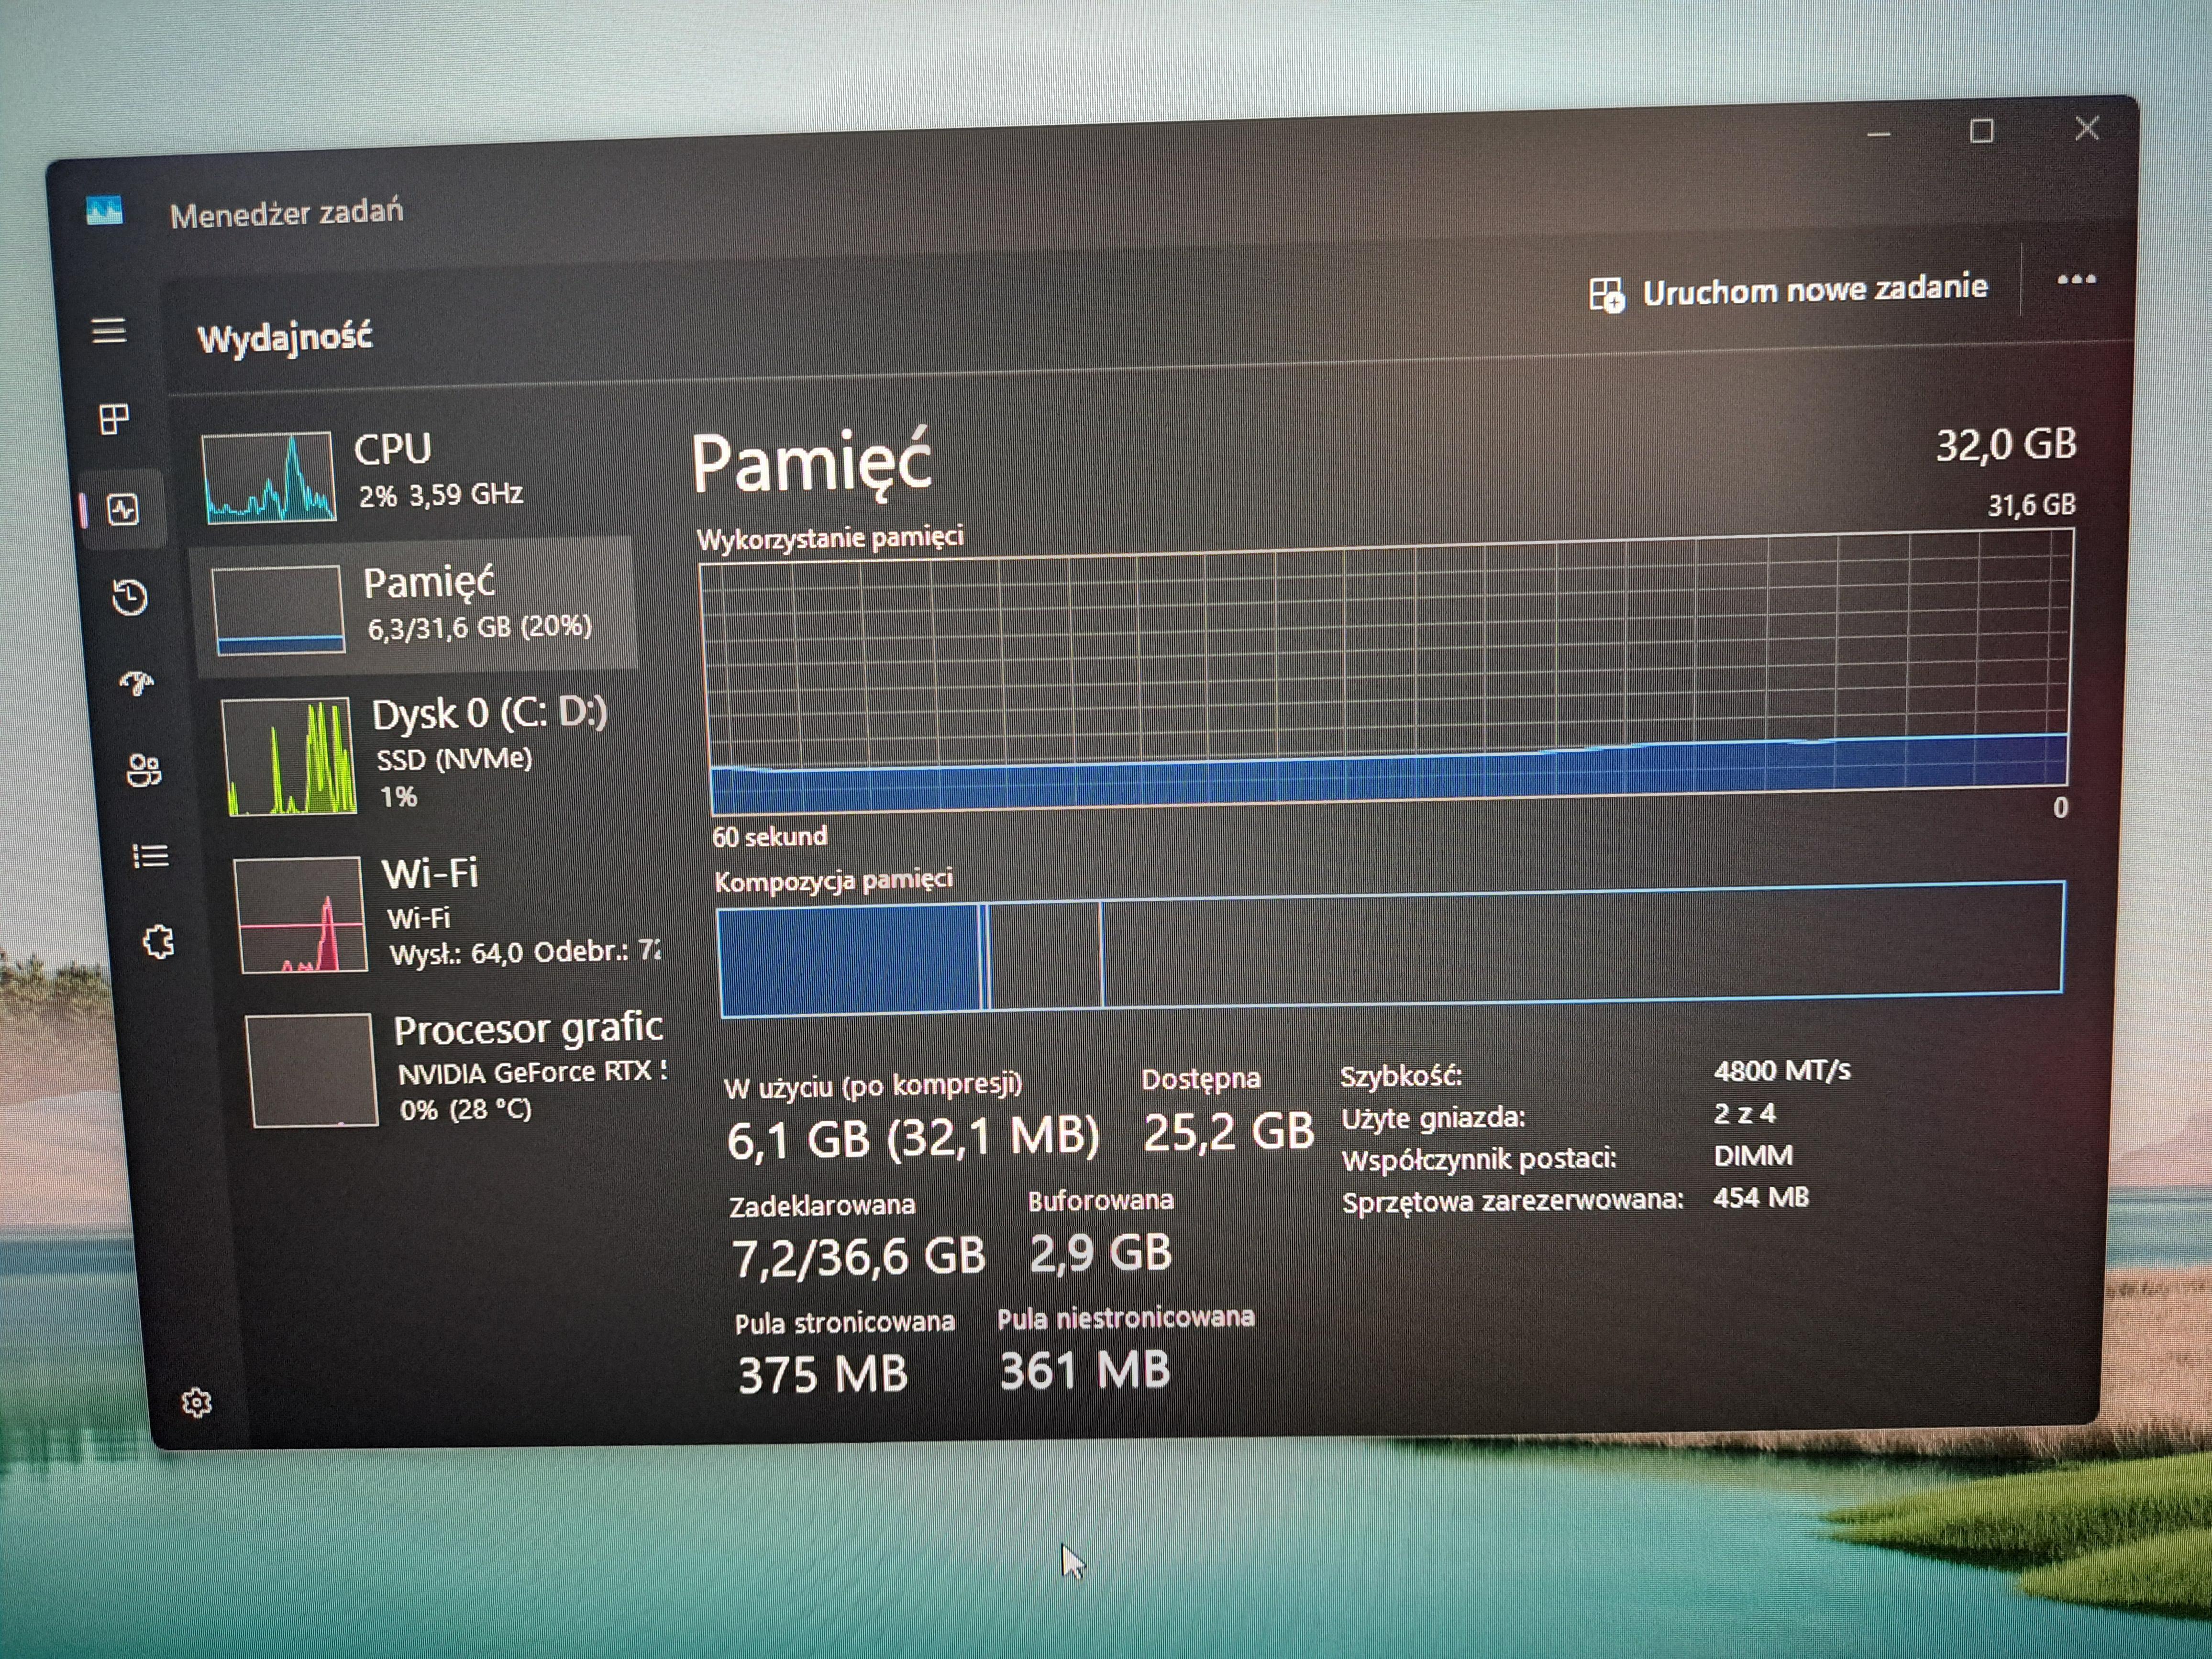Open the Services puzzle icon
2212x1659 pixels.
tap(158, 942)
